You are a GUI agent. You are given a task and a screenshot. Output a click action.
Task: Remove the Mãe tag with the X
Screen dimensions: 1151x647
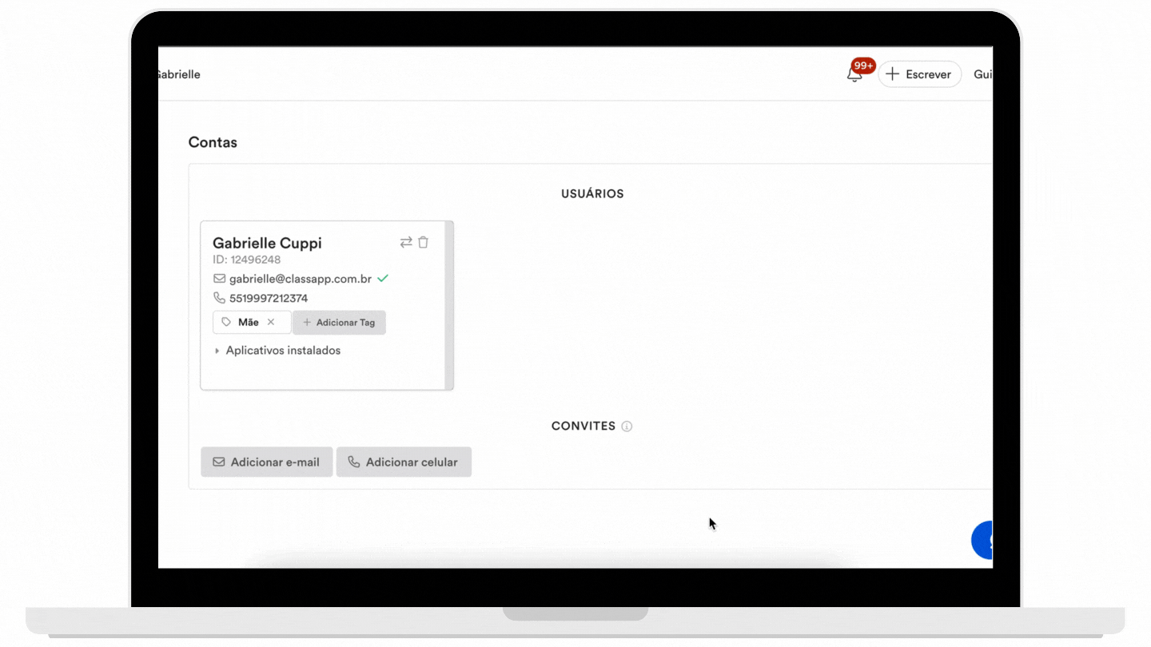coord(271,322)
